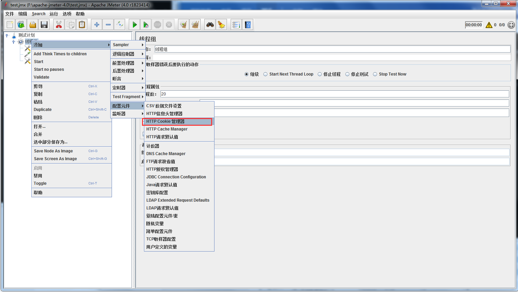Start the test with the green play icon
The image size is (518, 292).
click(134, 24)
